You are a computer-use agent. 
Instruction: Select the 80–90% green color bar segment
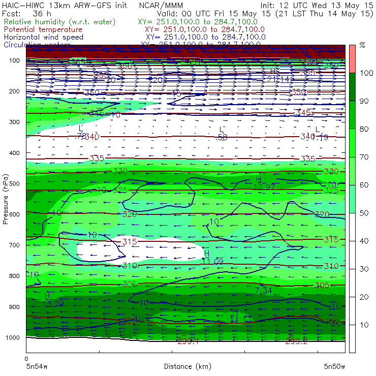[352, 115]
